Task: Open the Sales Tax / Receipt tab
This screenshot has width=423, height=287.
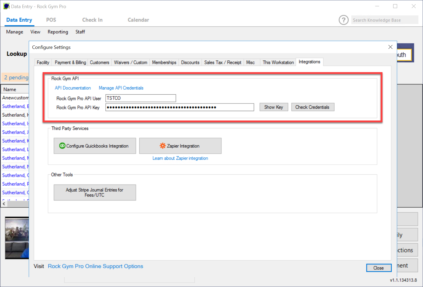Action: (223, 62)
